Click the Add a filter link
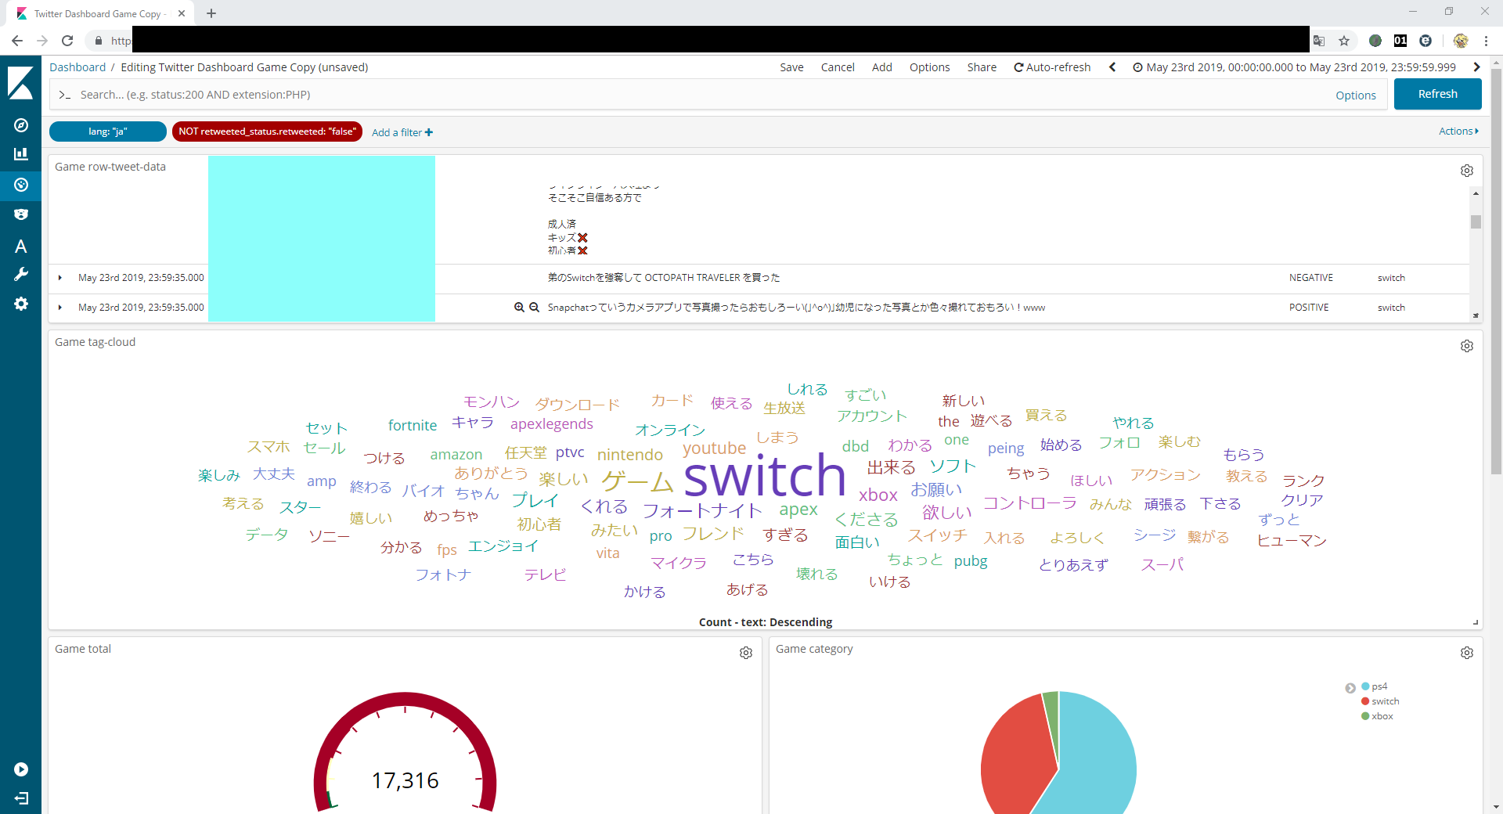 402,132
